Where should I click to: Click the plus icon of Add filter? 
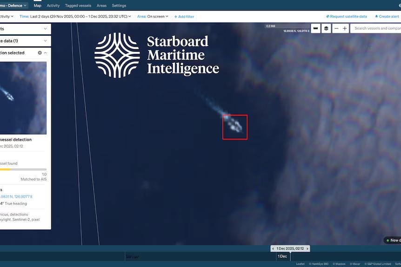pyautogui.click(x=176, y=17)
